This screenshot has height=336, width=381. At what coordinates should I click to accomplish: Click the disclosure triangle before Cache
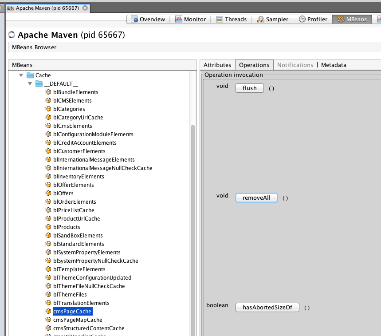(x=21, y=75)
